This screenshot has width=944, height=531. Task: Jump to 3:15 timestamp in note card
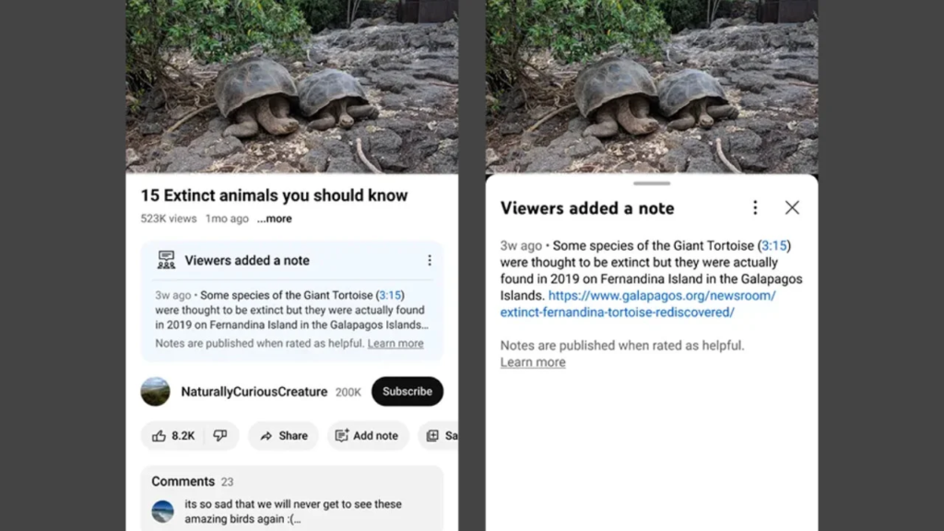click(x=391, y=295)
